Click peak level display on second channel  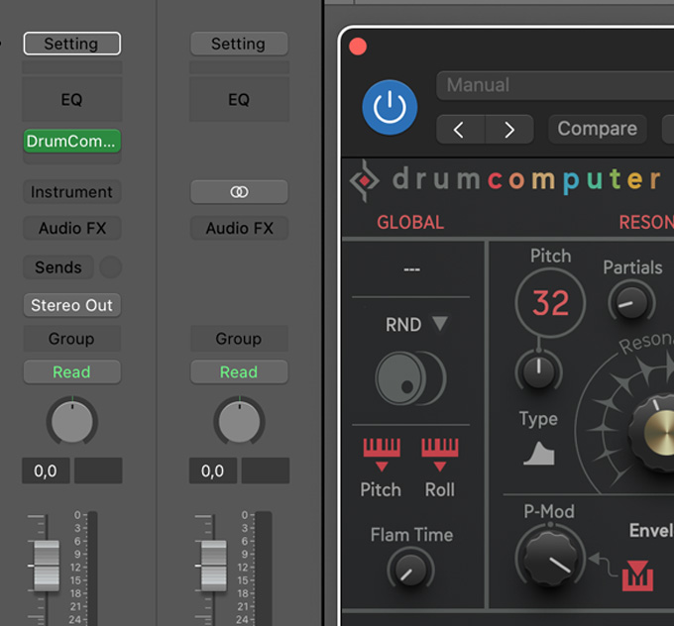[x=266, y=470]
